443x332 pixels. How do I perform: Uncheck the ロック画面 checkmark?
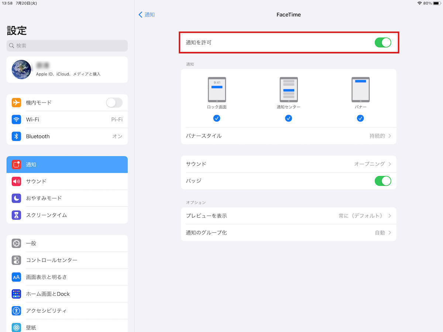click(x=217, y=118)
